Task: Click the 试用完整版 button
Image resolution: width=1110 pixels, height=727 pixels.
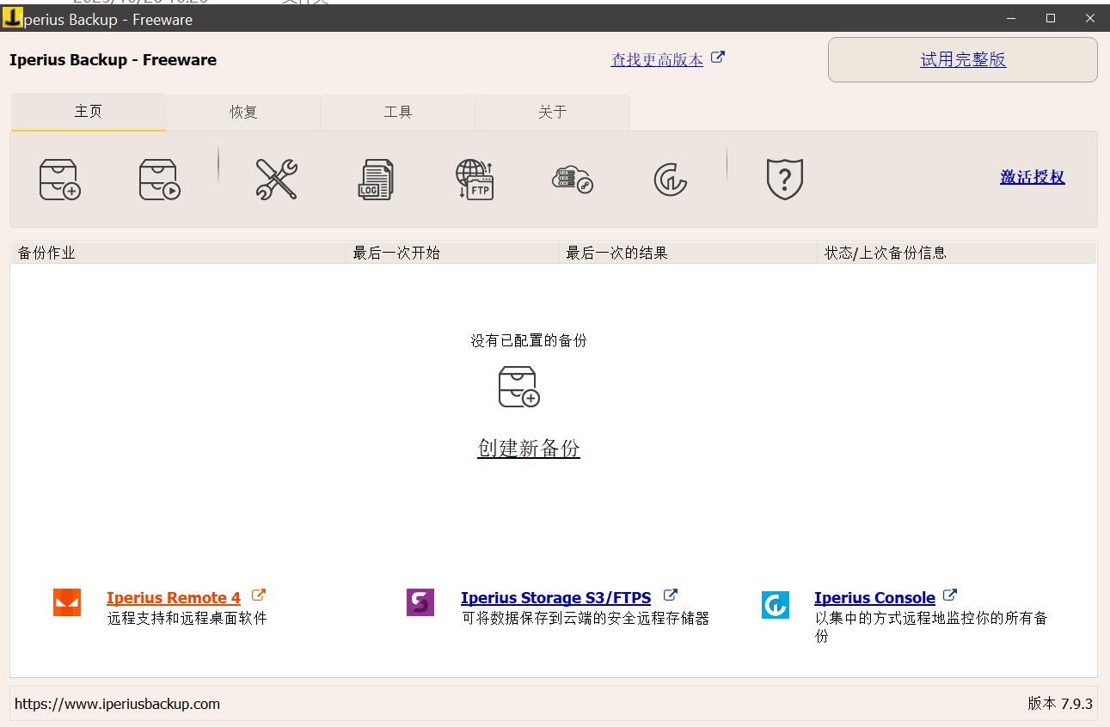Action: click(963, 59)
